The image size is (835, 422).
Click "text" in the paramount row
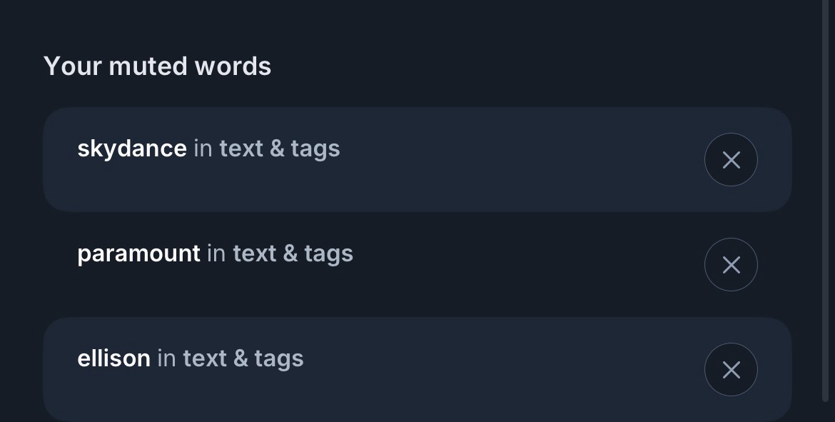[255, 253]
